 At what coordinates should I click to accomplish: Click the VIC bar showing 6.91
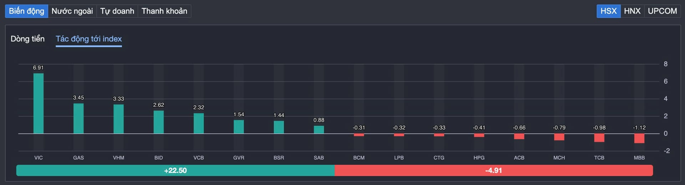39,104
